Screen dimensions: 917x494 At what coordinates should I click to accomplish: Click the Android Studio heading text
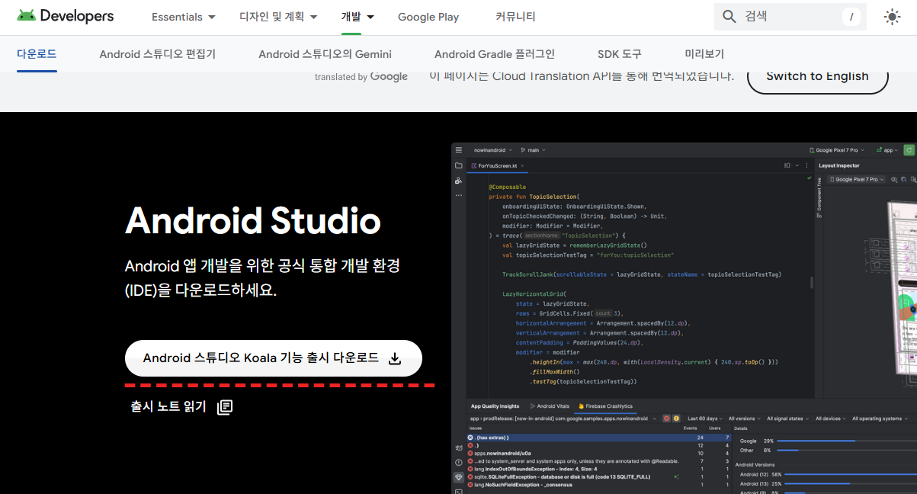(x=253, y=220)
